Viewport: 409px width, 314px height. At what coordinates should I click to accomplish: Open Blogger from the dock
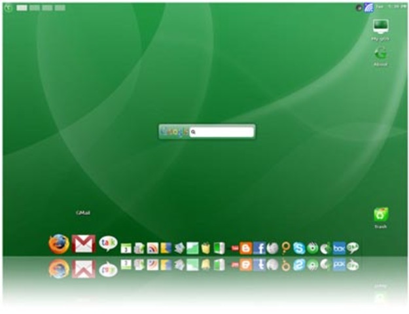coord(245,248)
